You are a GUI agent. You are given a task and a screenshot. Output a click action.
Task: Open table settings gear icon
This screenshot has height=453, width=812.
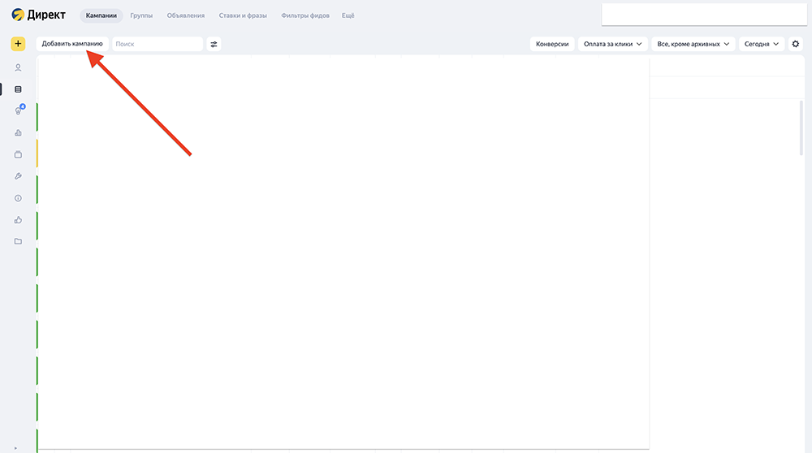(x=796, y=44)
